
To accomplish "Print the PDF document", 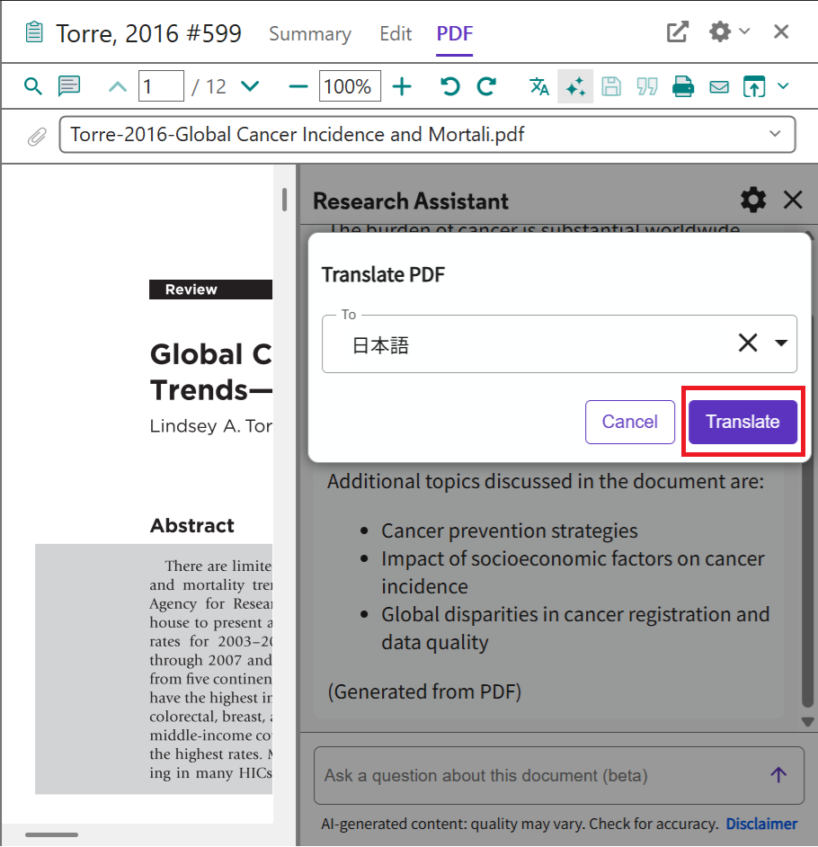I will coord(683,86).
